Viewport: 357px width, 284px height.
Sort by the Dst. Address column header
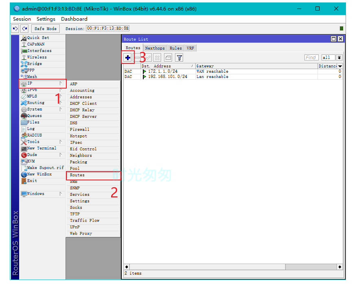168,66
